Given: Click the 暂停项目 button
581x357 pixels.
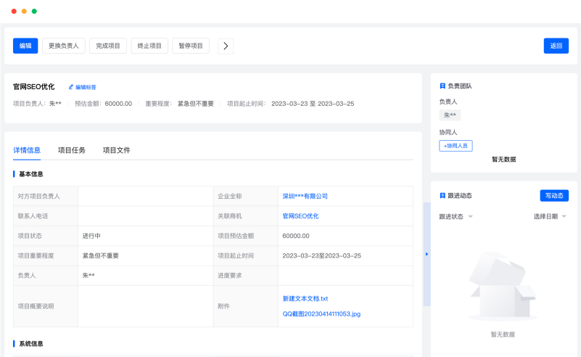Looking at the screenshot, I should (191, 46).
